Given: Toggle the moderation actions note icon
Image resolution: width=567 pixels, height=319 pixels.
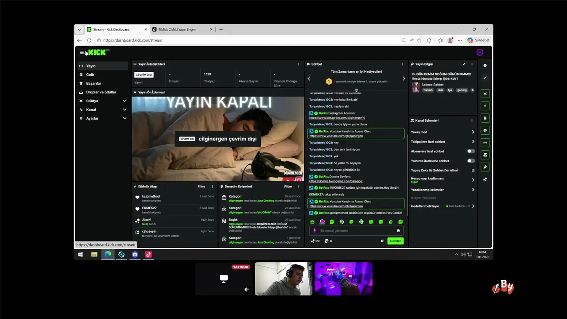Looking at the screenshot, I should 485,118.
